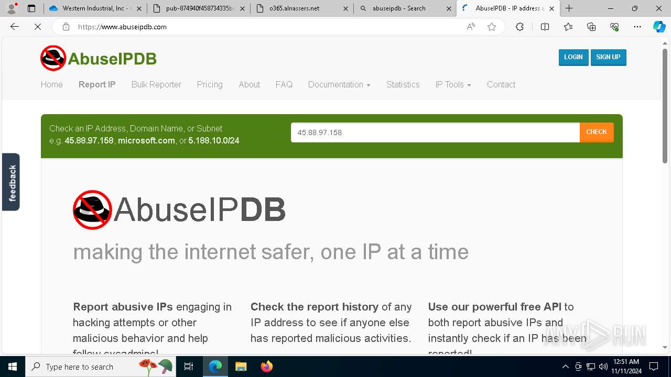Open the FAQ page
The width and height of the screenshot is (671, 377).
pos(284,84)
